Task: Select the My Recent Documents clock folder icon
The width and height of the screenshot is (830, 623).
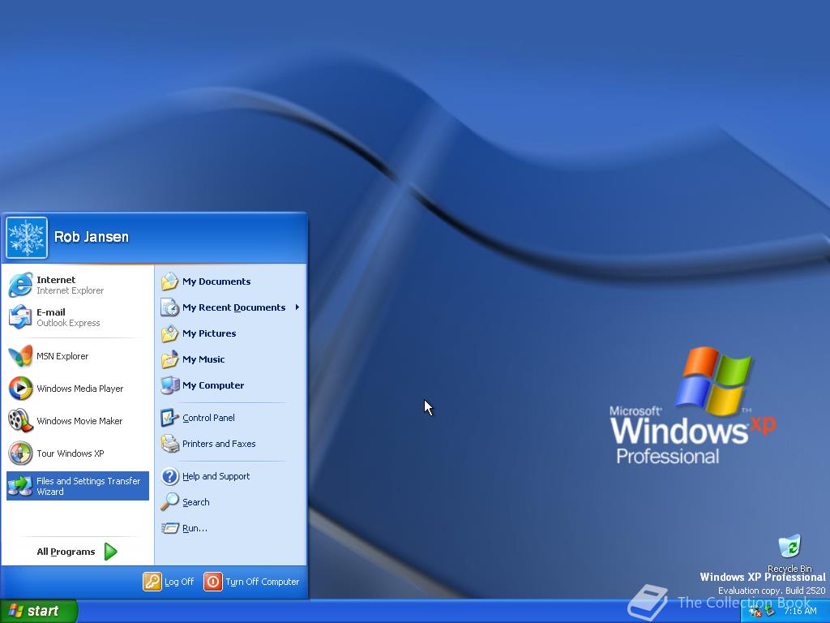Action: click(170, 307)
